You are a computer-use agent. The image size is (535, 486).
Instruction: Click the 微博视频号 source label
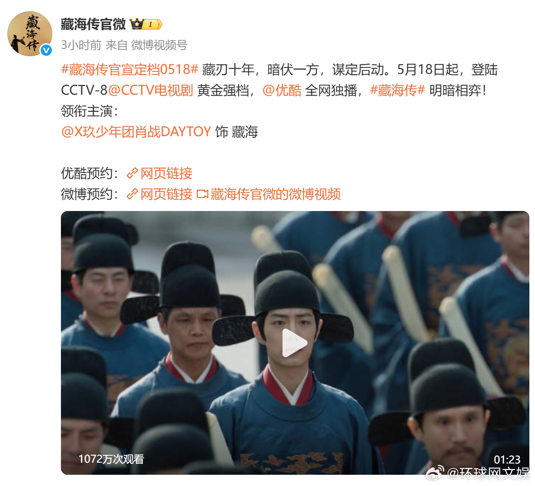(x=159, y=45)
